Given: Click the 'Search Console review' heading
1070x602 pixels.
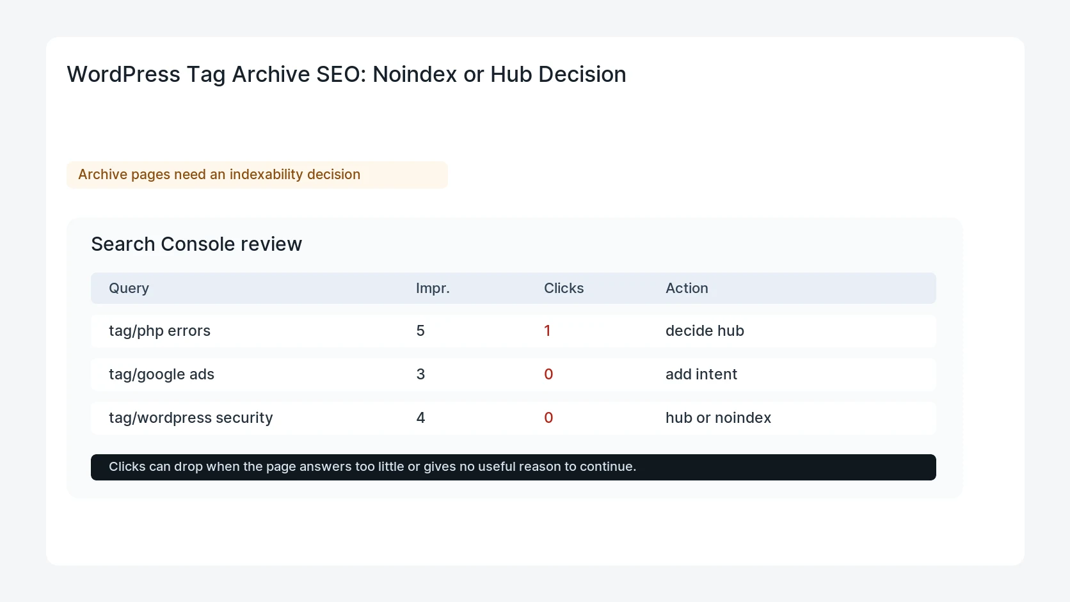Looking at the screenshot, I should point(196,244).
